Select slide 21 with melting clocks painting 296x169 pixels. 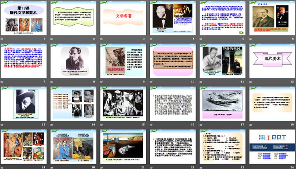coord(123,147)
